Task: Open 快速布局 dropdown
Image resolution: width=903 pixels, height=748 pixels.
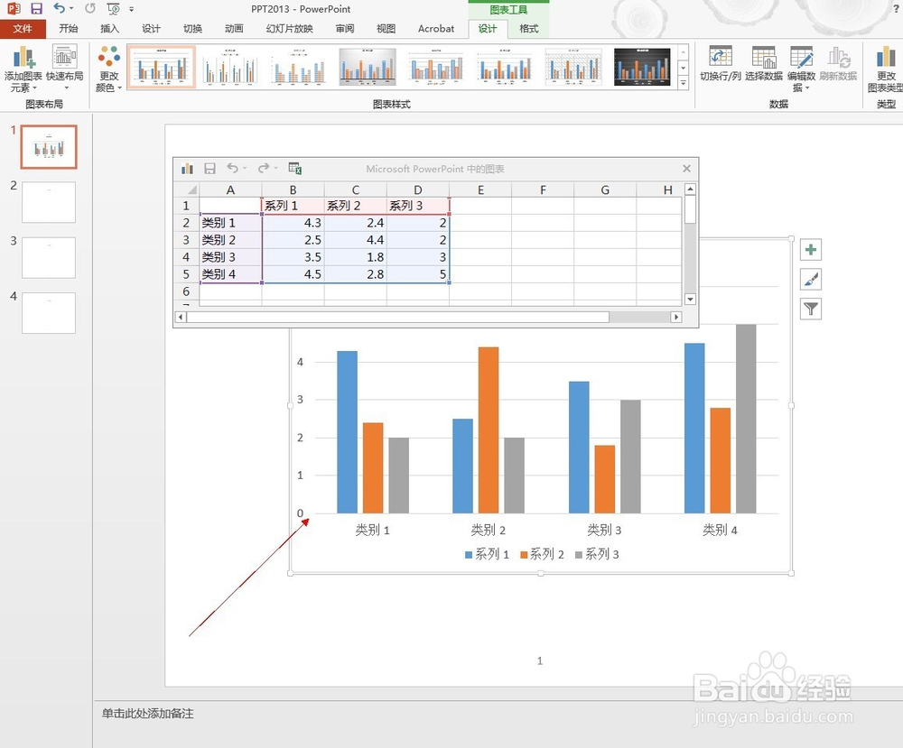Action: pos(65,69)
